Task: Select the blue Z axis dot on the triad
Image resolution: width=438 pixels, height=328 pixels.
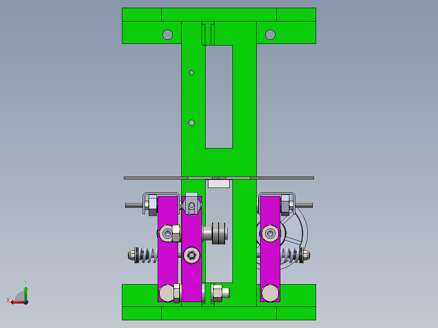Action: [x=26, y=302]
